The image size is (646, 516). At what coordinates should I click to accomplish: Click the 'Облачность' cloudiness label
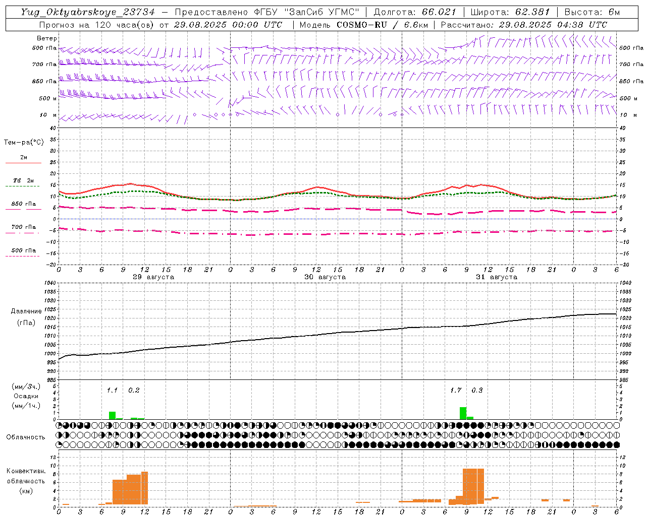coord(26,437)
